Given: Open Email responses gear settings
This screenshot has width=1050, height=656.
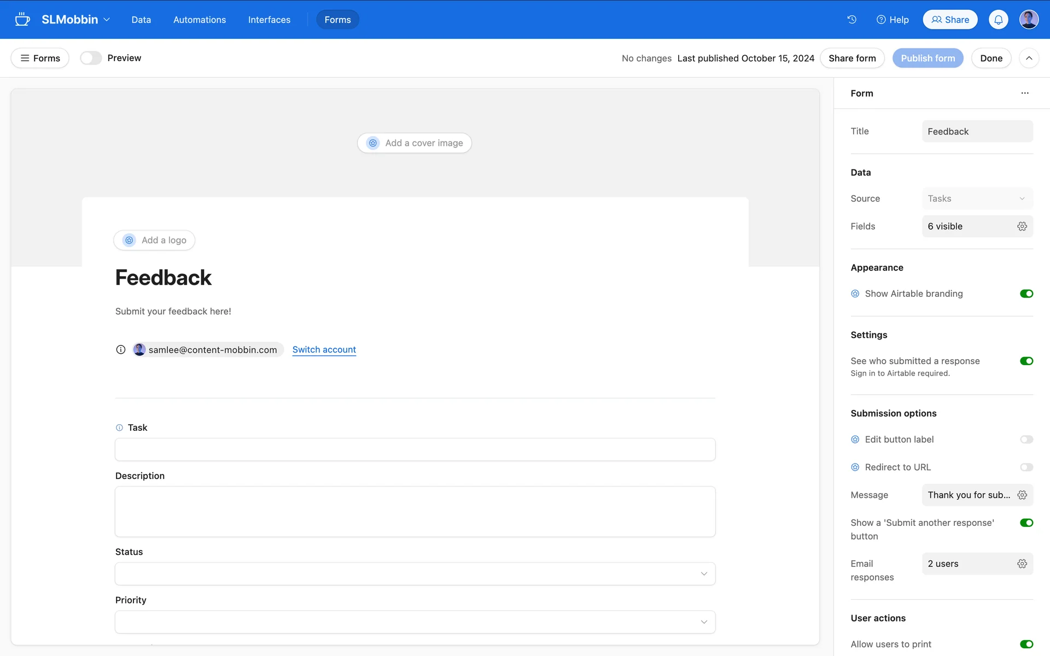Looking at the screenshot, I should 1022,564.
